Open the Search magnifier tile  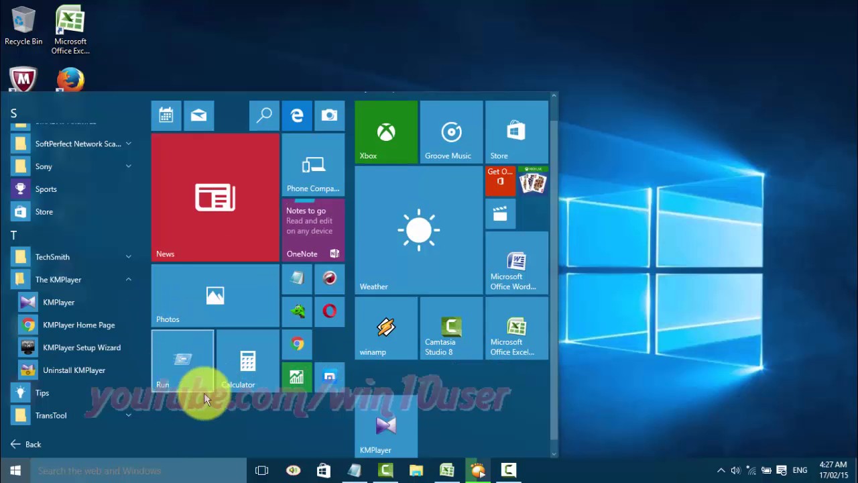(x=264, y=115)
